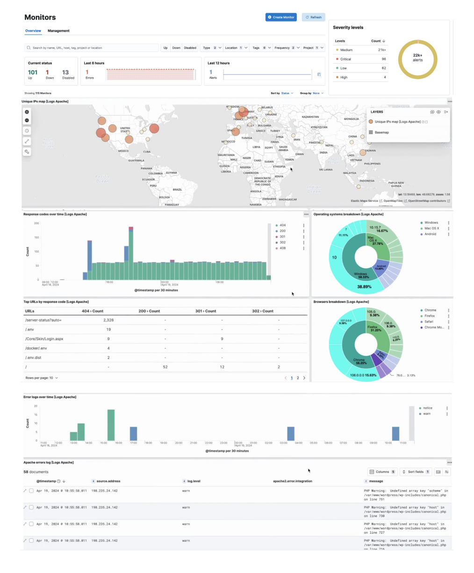Viewport: 474px width, 573px height.
Task: Go to previous page of Top URLs table
Action: tap(286, 378)
